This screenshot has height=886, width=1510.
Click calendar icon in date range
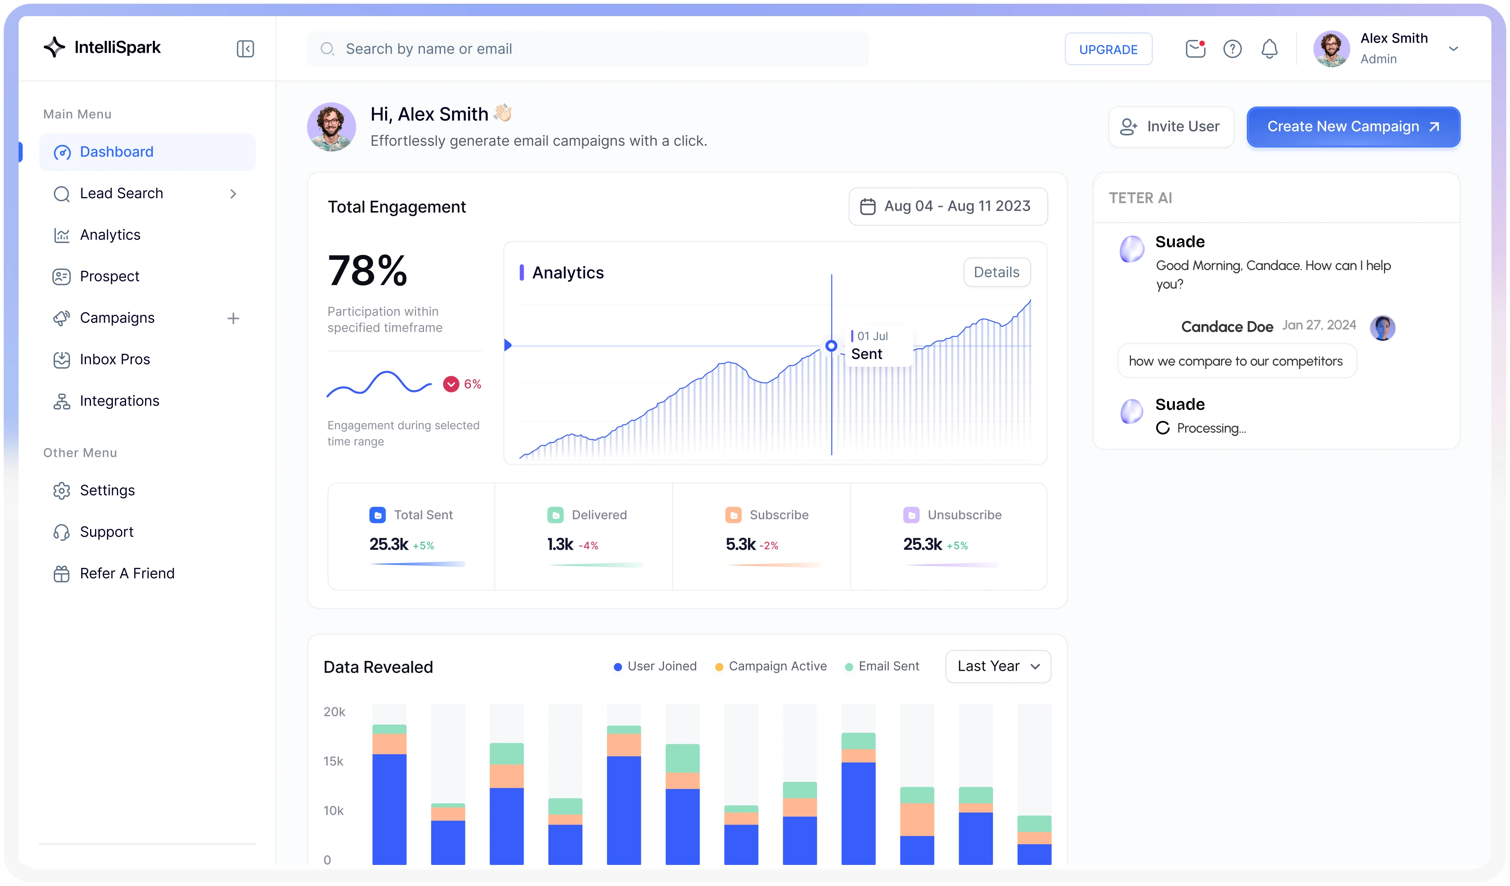(x=868, y=207)
